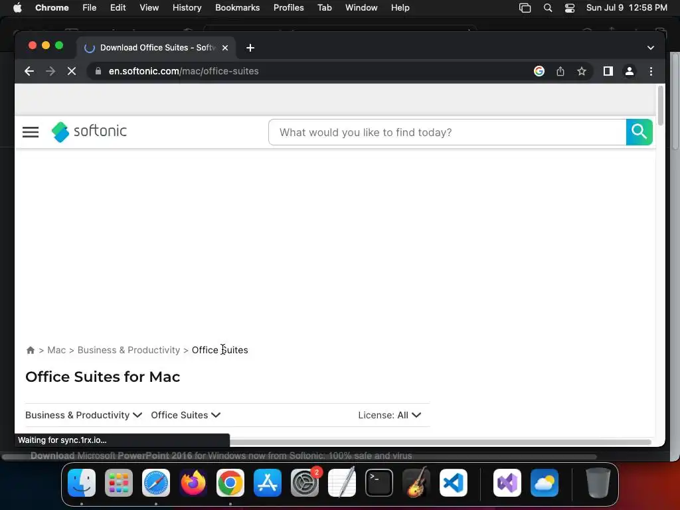This screenshot has height=510, width=680.
Task: Click the screen mirroring menu bar icon
Action: coord(525,8)
